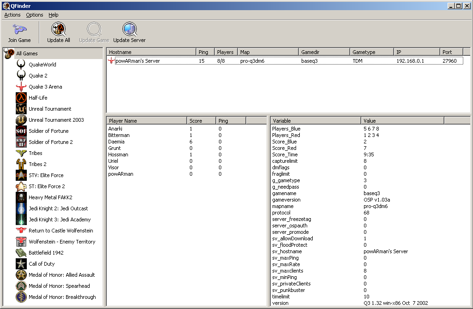Sort server list by Ping column
The width and height of the screenshot is (473, 309).
tap(205, 52)
